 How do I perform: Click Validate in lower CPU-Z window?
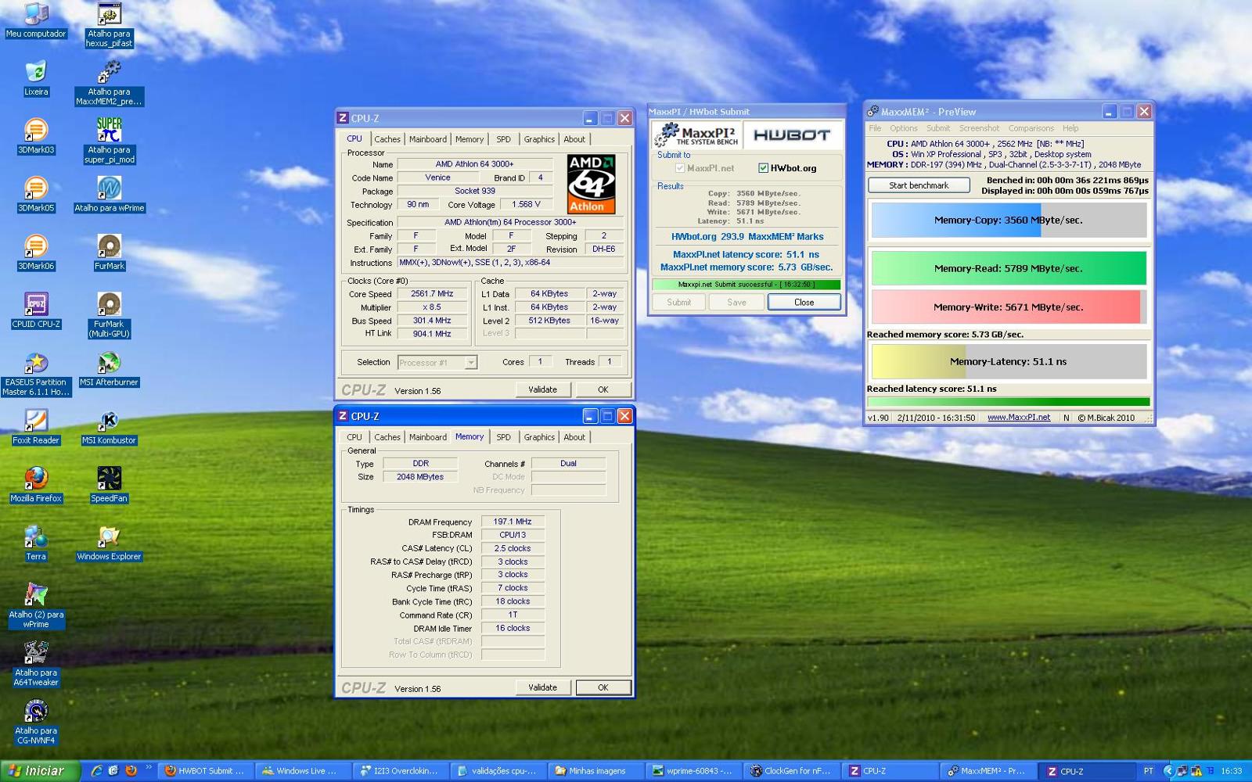coord(542,687)
